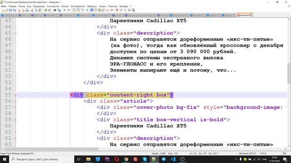Collapse the article div fold on line 56

15,101
